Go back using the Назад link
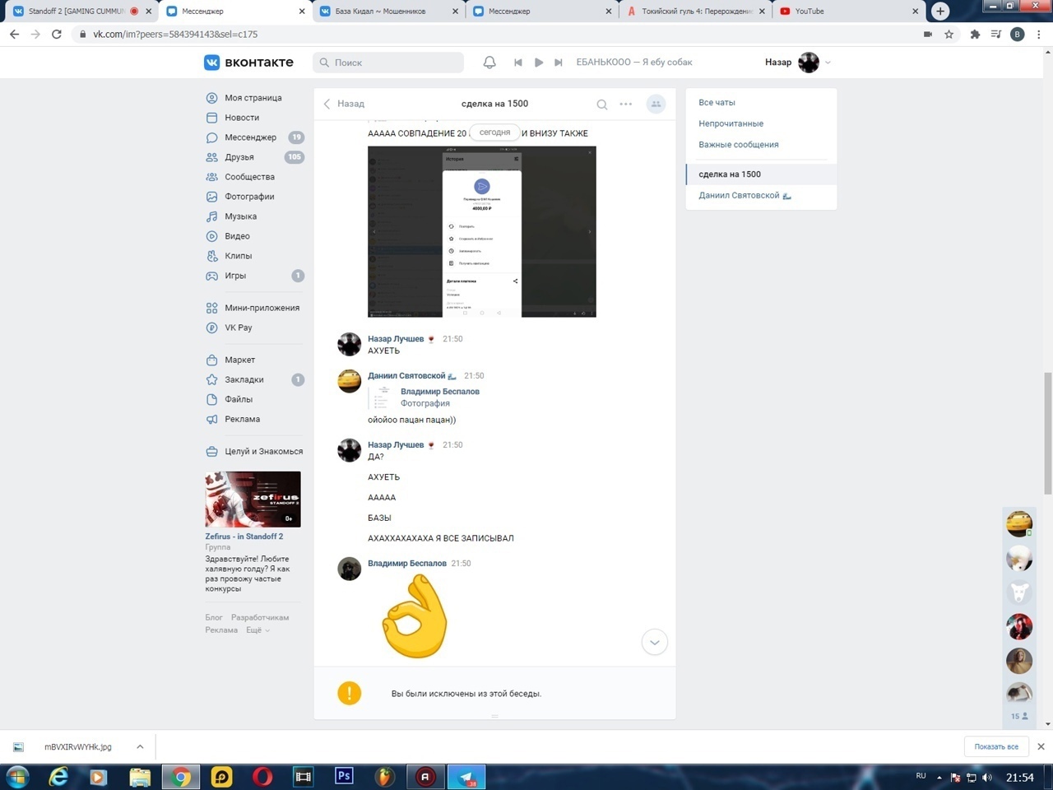Screen dimensions: 1053x790 [x=344, y=104]
